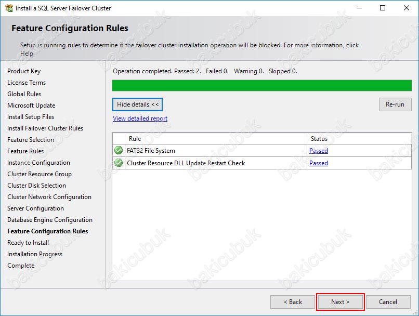Click the SQL Server setup title bar icon

pos(9,8)
